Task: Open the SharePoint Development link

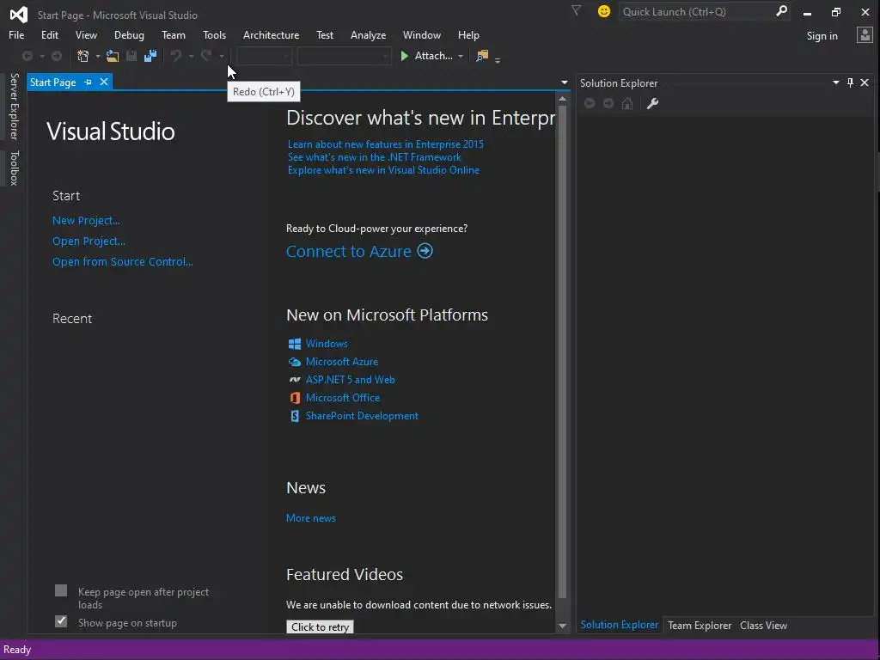Action: pyautogui.click(x=362, y=416)
